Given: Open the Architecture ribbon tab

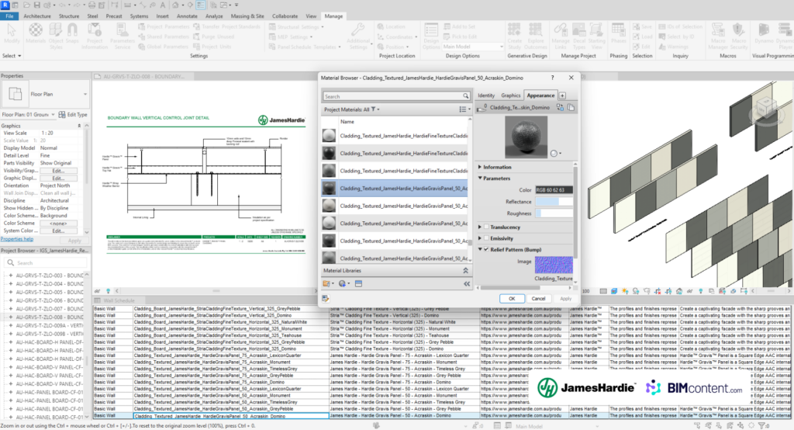Looking at the screenshot, I should pyautogui.click(x=37, y=16).
